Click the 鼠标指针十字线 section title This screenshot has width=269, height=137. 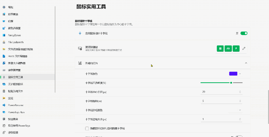click(x=84, y=21)
